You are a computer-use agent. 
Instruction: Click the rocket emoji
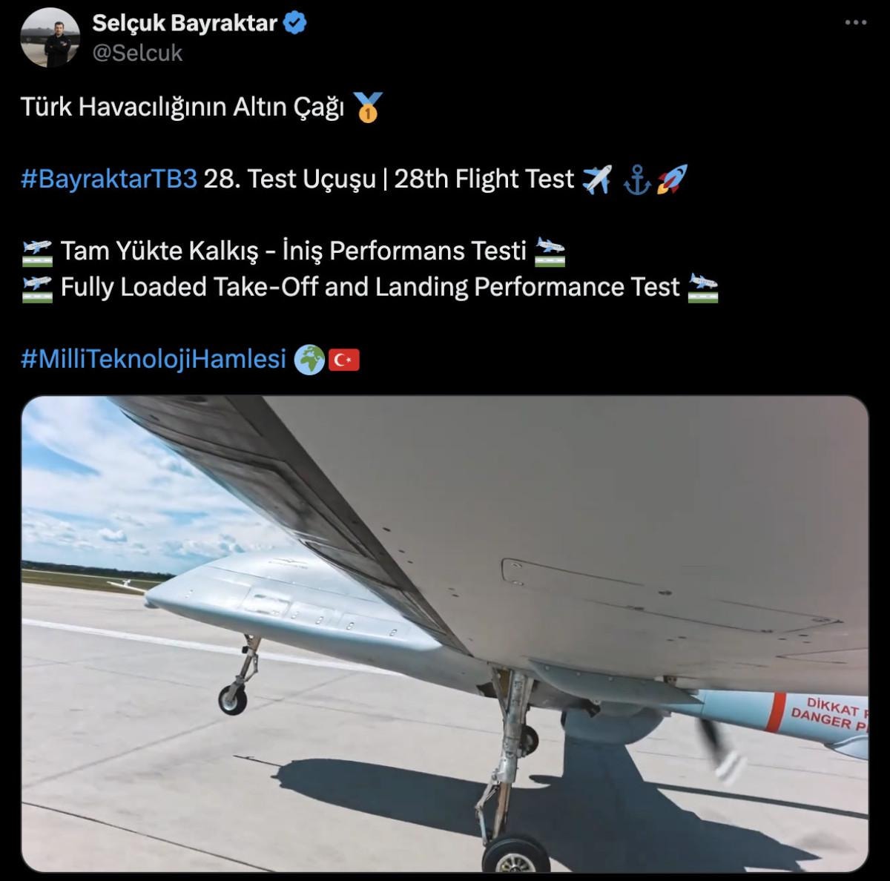point(672,179)
